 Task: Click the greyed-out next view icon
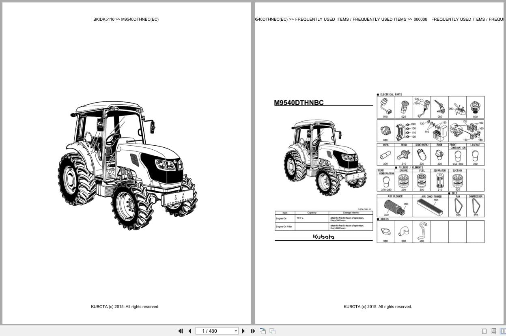pos(272,331)
